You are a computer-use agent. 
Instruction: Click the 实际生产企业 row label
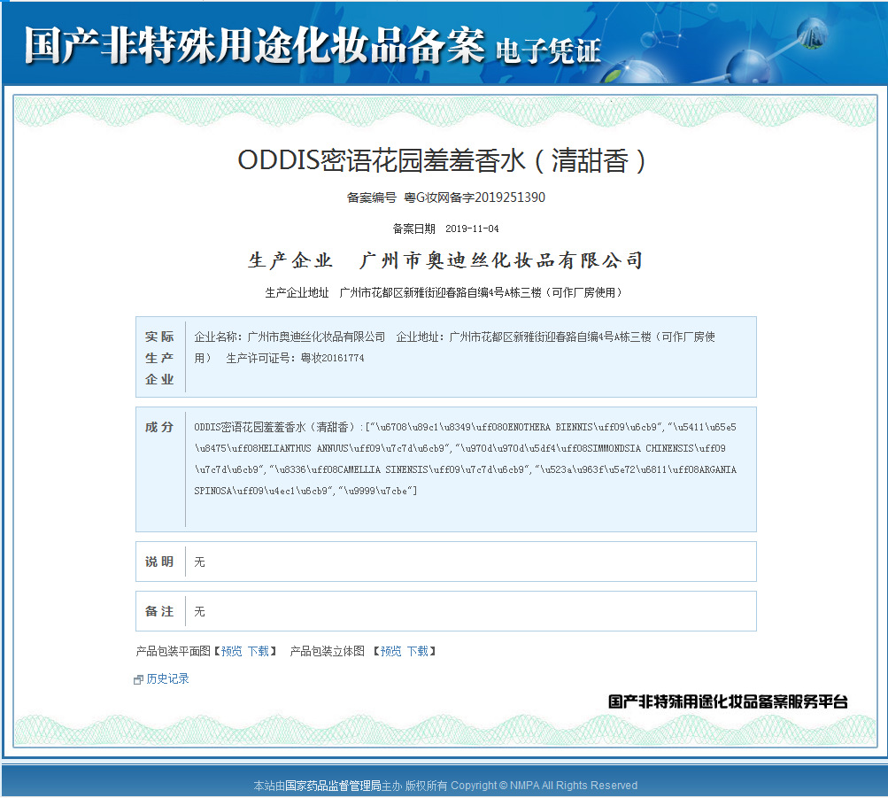click(x=159, y=357)
